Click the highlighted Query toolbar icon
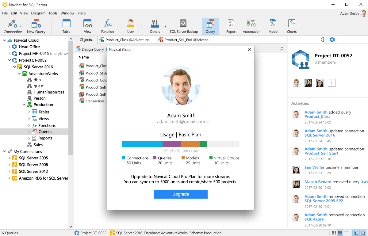This screenshot has width=368, height=236. pos(210,26)
